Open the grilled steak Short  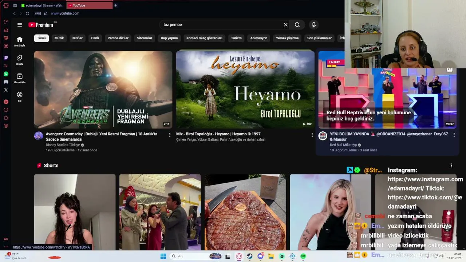(x=245, y=212)
